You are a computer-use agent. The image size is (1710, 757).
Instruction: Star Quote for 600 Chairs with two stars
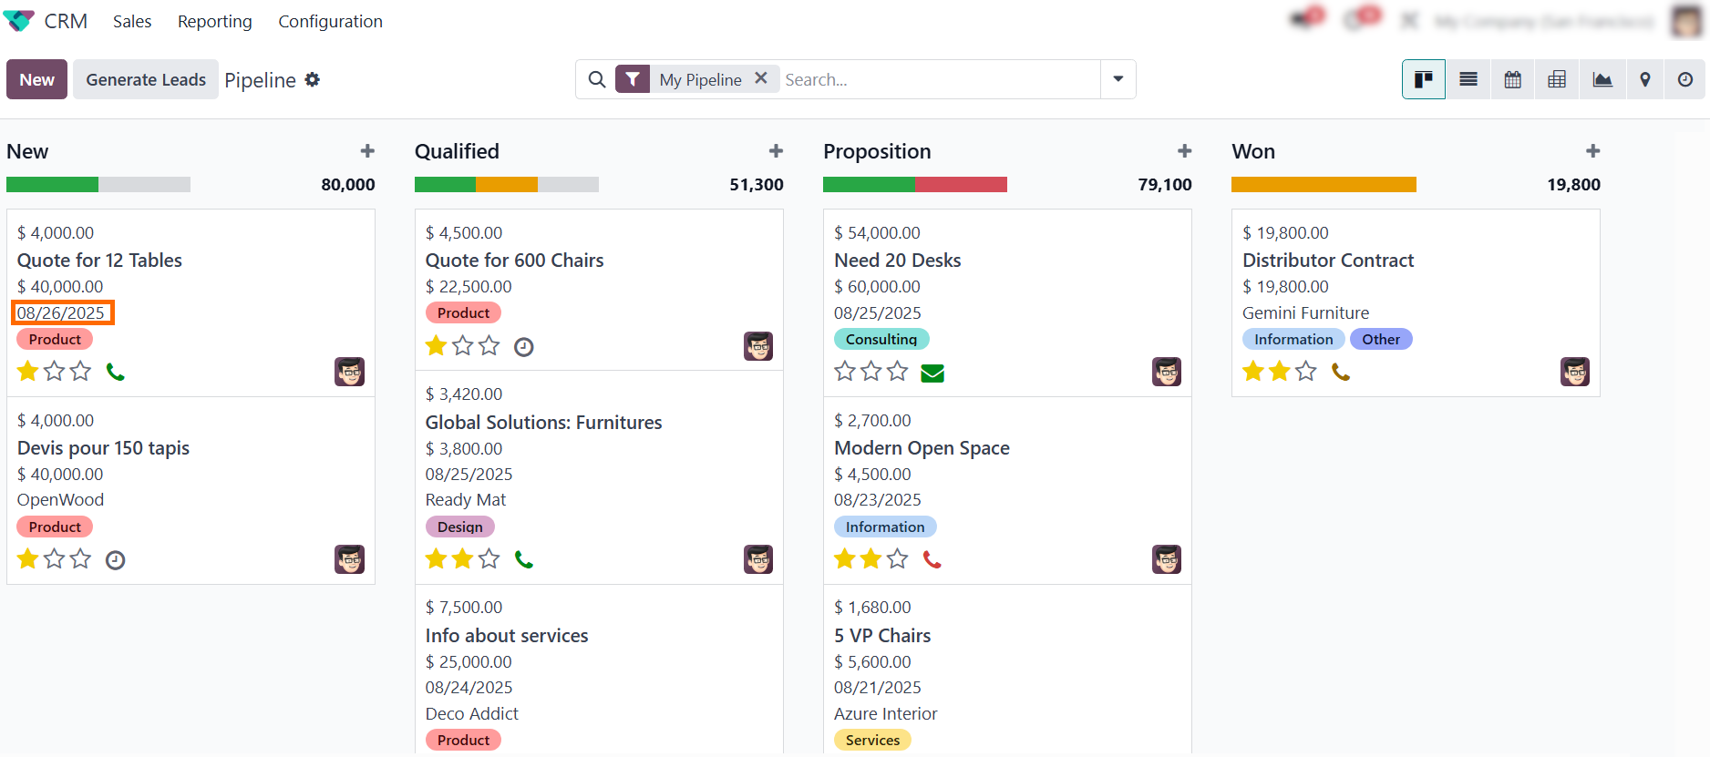click(462, 346)
